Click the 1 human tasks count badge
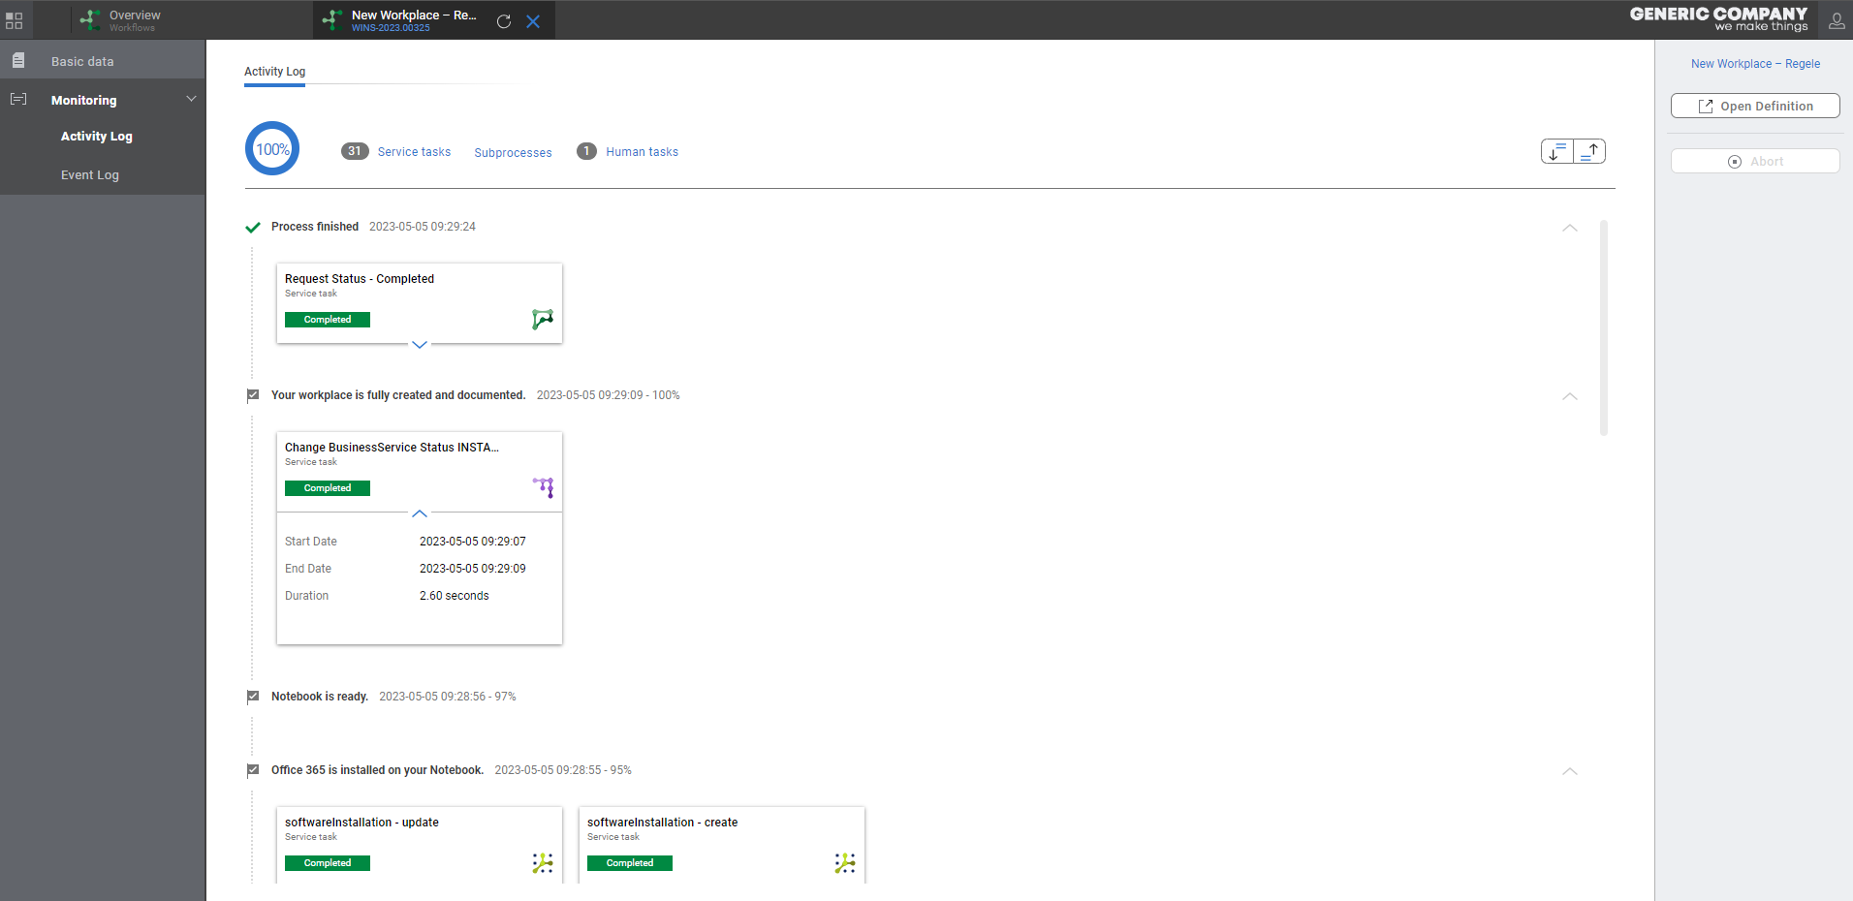The image size is (1853, 901). point(586,151)
